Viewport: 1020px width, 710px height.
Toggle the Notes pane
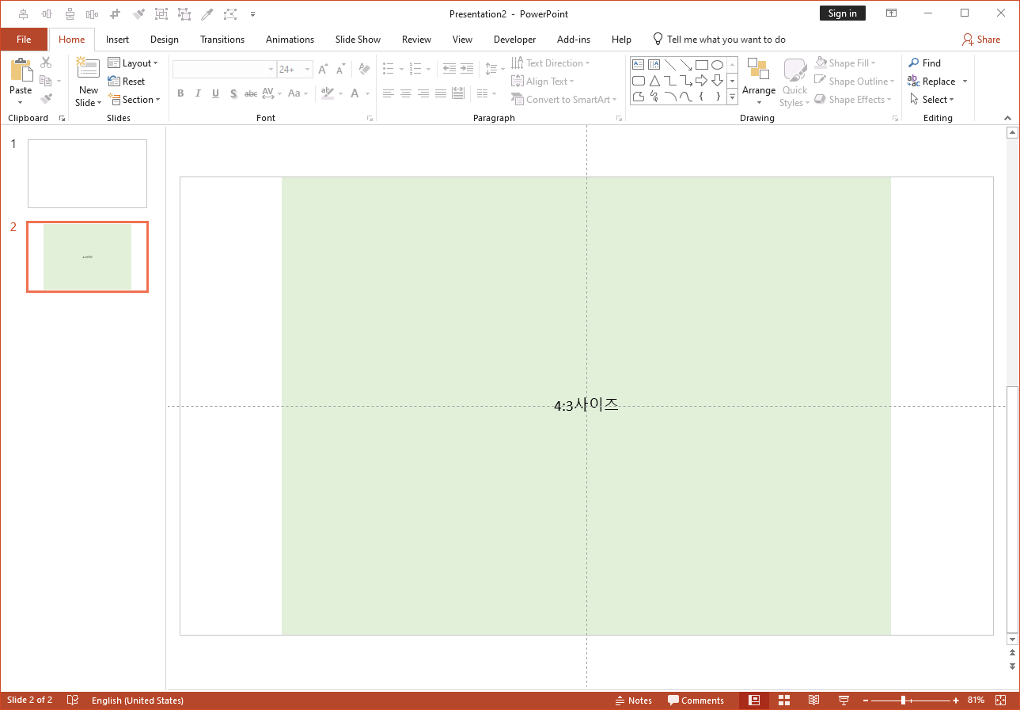634,701
